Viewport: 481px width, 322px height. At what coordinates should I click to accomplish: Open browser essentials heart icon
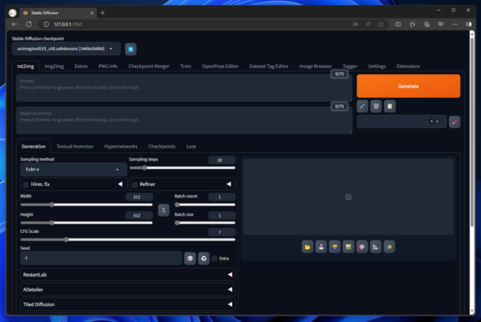pos(441,24)
